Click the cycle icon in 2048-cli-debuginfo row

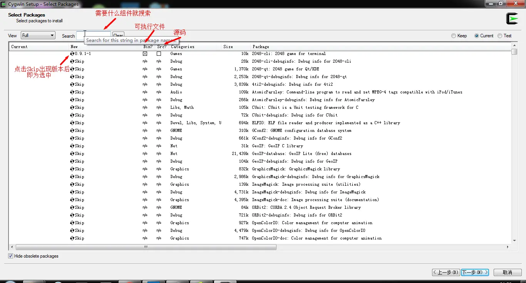point(72,61)
